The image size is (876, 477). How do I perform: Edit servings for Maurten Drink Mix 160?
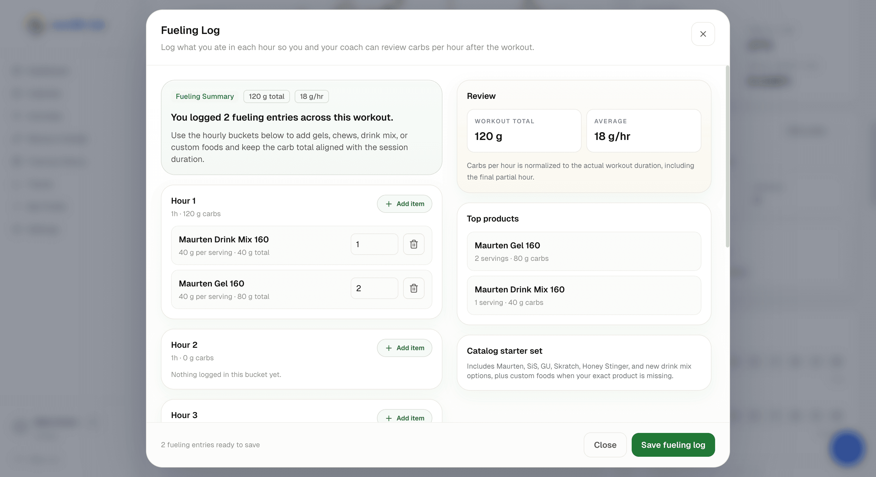click(x=374, y=244)
